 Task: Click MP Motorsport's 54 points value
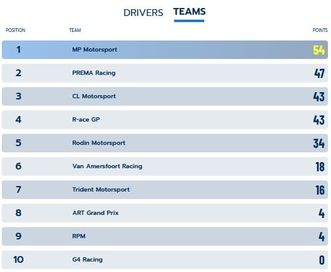coord(319,50)
